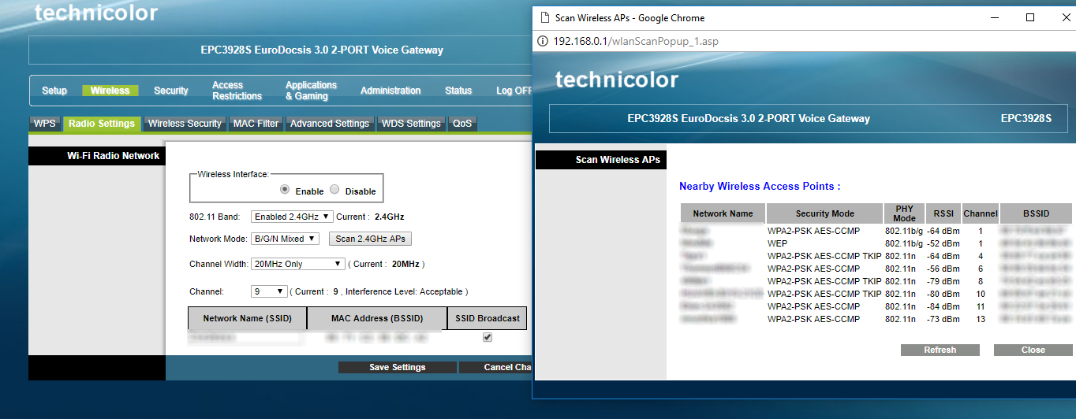The width and height of the screenshot is (1076, 419).
Task: Click the PHY Mode column header
Action: [904, 213]
